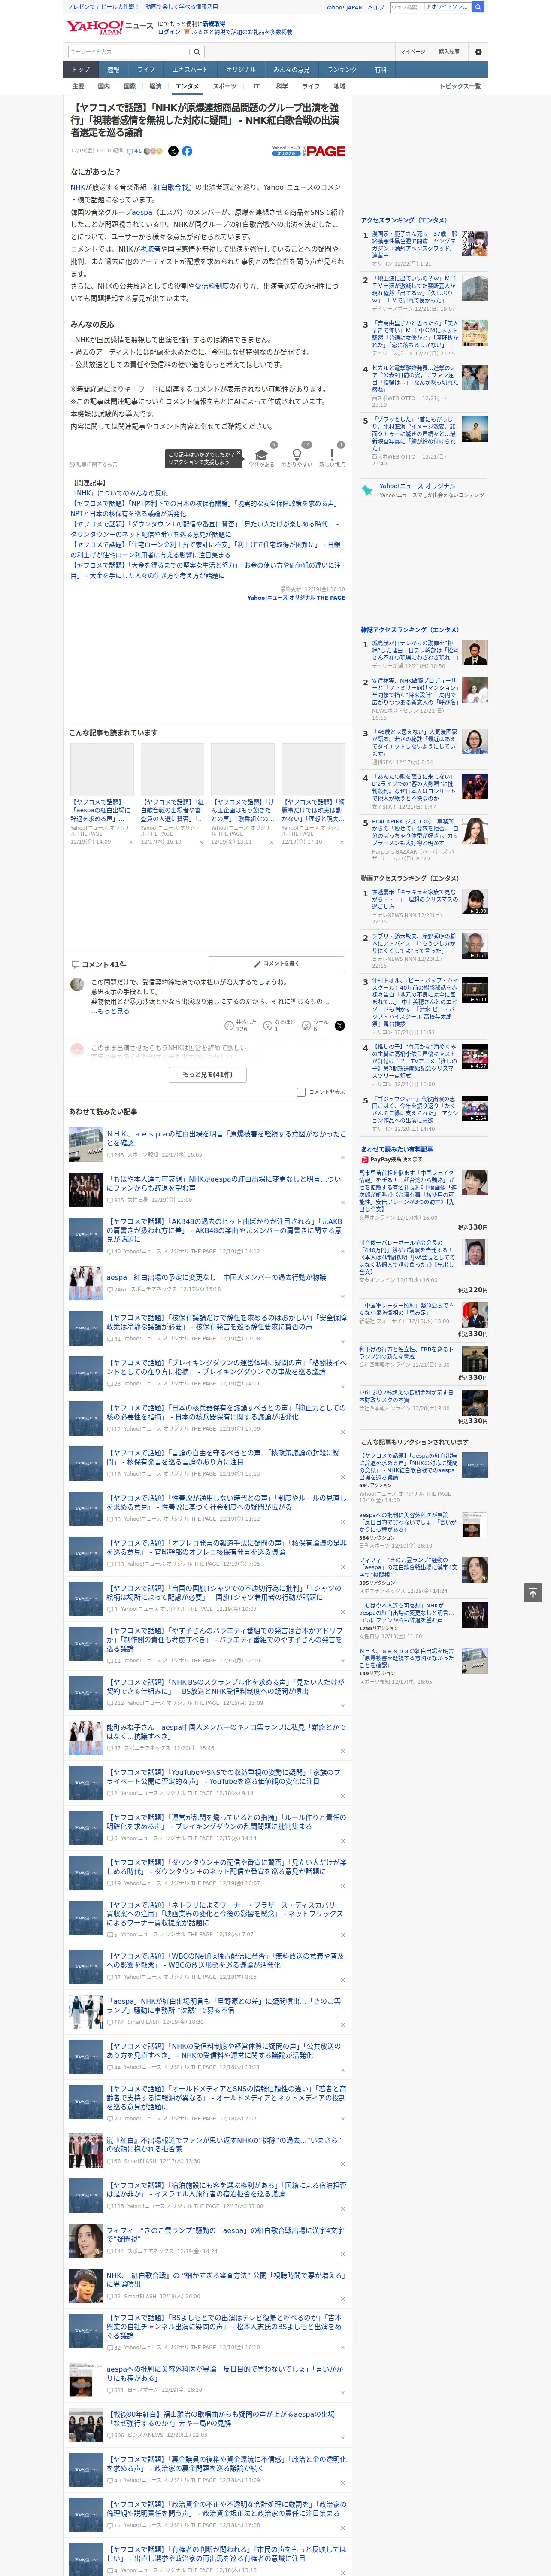551x2576 pixels.
Task: Open ライブ main tab
Action: 146,70
